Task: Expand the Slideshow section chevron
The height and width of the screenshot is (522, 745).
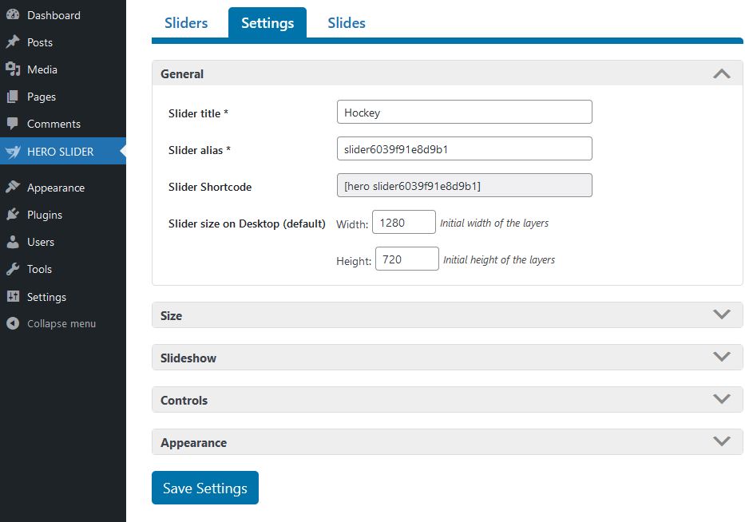Action: click(721, 357)
